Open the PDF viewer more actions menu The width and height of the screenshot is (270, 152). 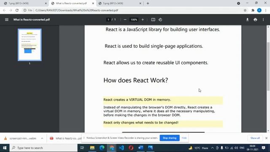click(x=263, y=20)
